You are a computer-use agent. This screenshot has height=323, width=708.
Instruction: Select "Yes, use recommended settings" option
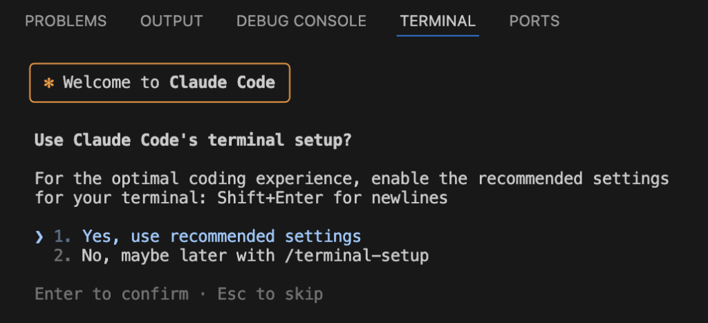click(221, 237)
